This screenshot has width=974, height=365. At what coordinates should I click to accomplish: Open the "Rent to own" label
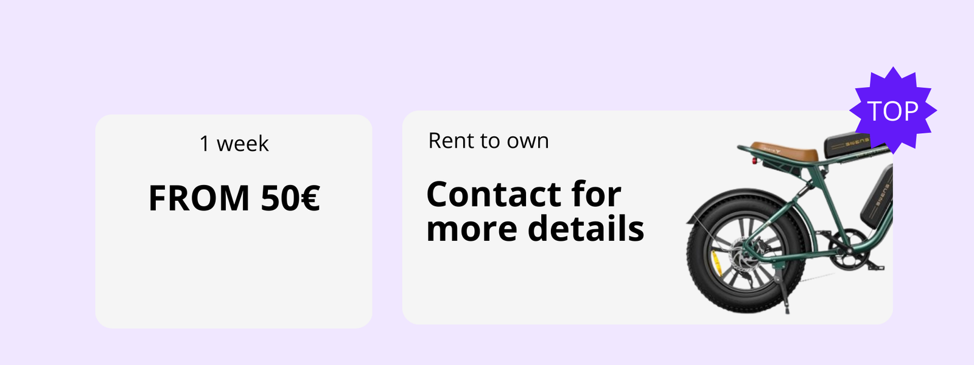point(488,141)
